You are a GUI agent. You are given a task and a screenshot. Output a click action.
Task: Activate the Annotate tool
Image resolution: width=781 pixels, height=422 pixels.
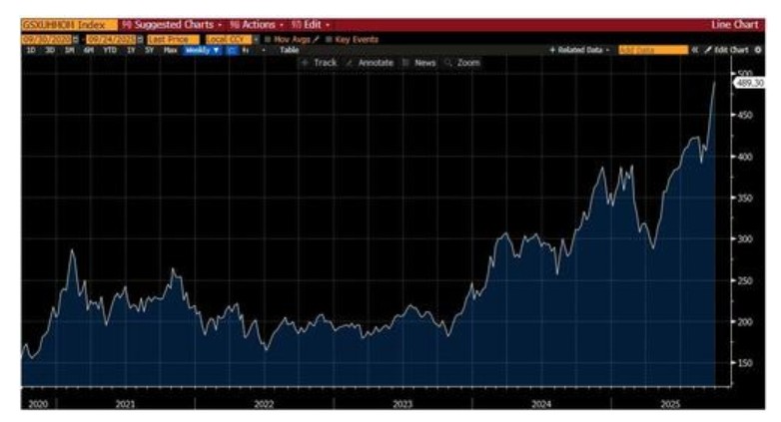(371, 63)
